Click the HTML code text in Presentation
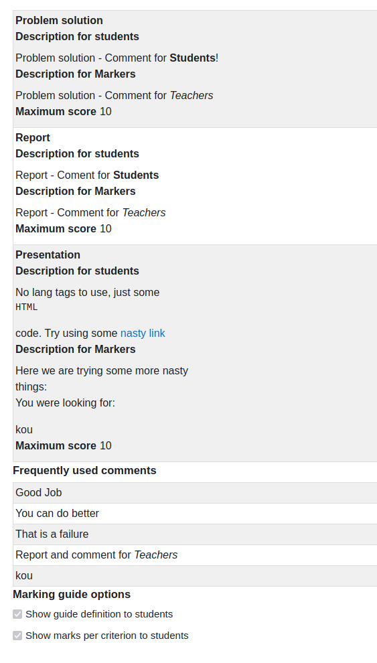Viewport: 377px width, 663px height. tap(27, 307)
